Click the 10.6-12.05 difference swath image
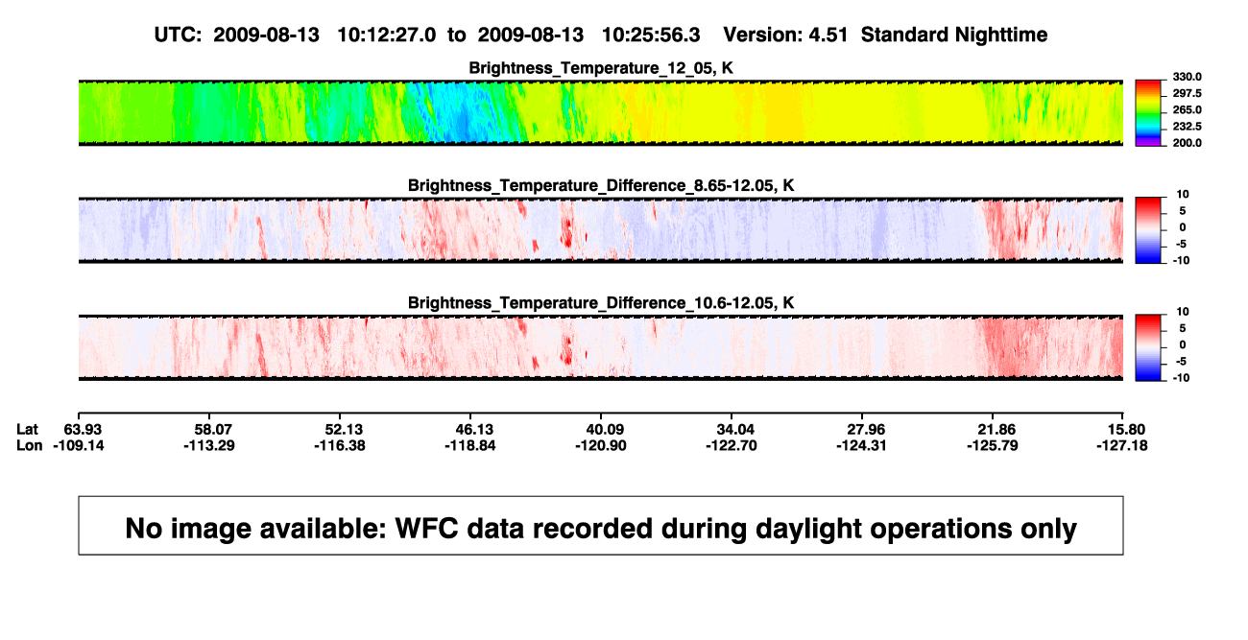1248x640 pixels. [600, 346]
